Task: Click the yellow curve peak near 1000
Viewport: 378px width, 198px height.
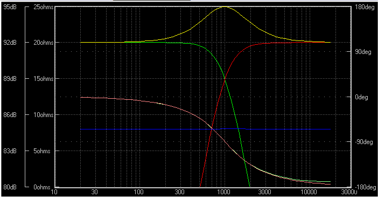Action: 225,7
